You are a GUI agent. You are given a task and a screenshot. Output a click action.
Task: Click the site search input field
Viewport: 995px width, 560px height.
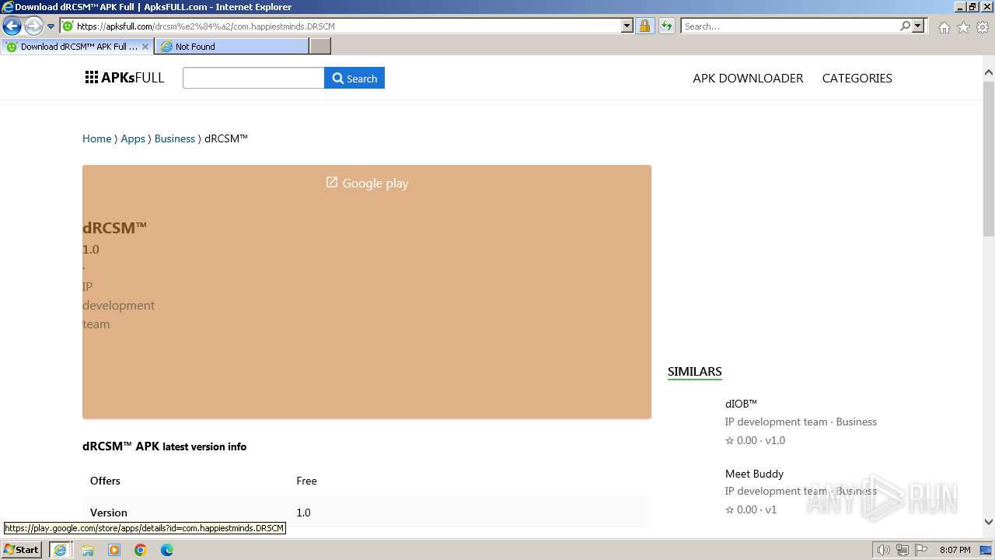click(253, 78)
